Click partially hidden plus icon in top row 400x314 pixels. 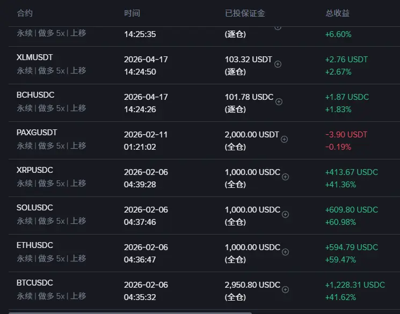tap(278, 28)
